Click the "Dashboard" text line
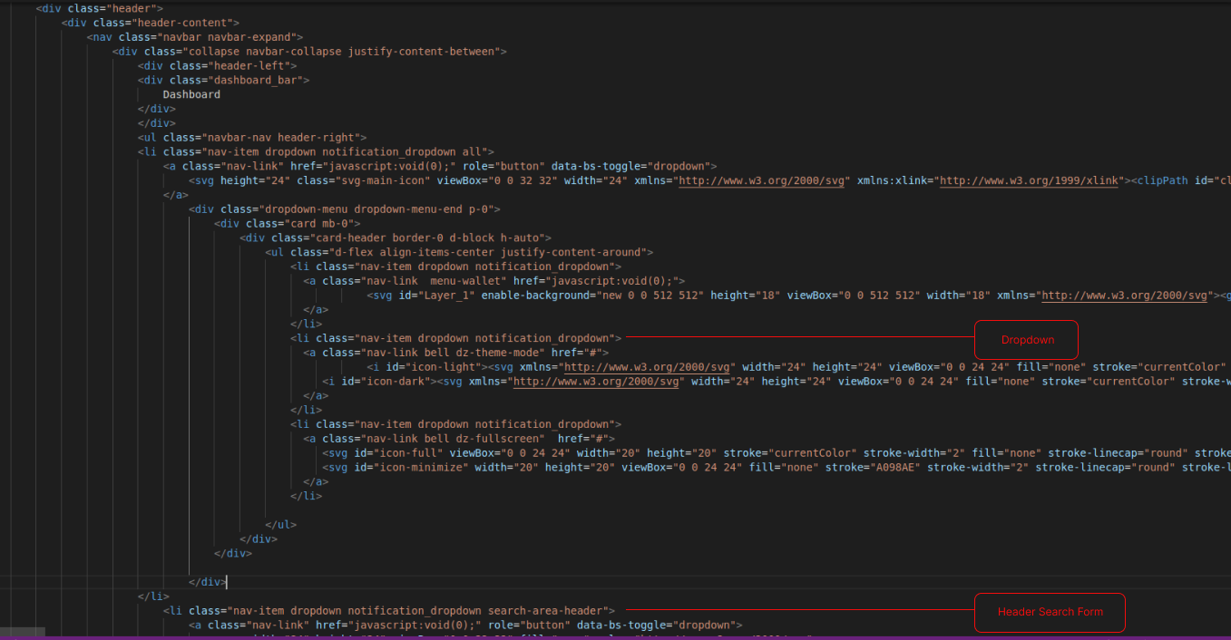This screenshot has height=640, width=1231. pos(191,94)
